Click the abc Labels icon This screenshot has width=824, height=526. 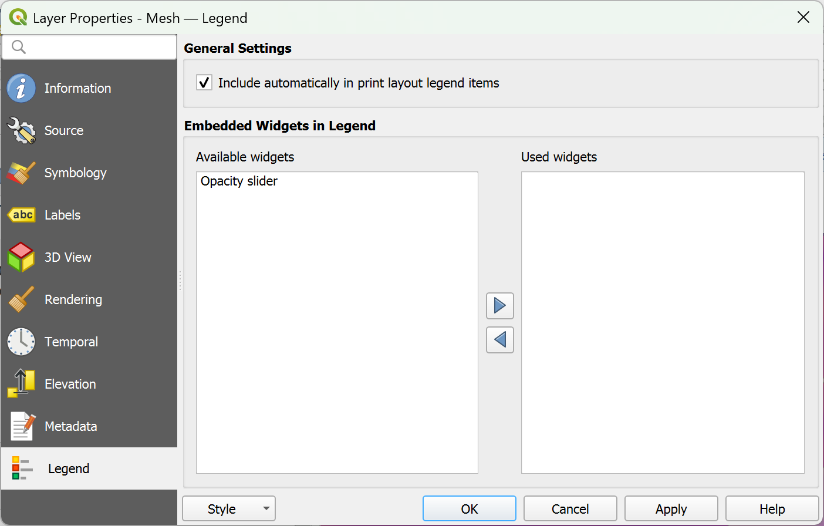coord(21,215)
